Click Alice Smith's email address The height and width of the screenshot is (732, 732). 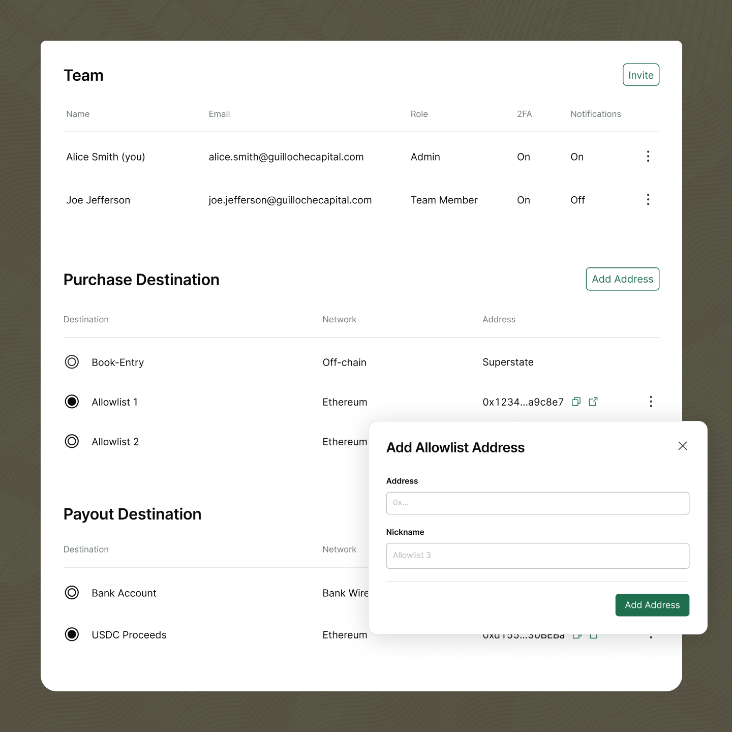tap(286, 157)
